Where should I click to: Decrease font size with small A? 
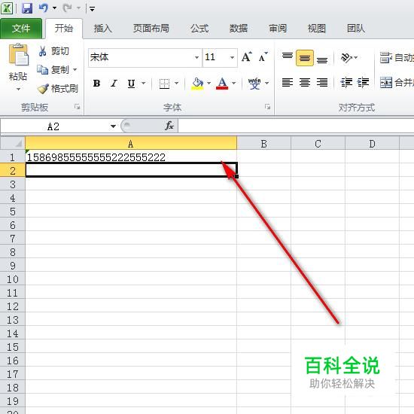click(263, 57)
